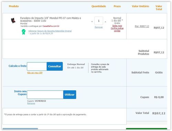Click the Prazo column header

pyautogui.click(x=117, y=6)
